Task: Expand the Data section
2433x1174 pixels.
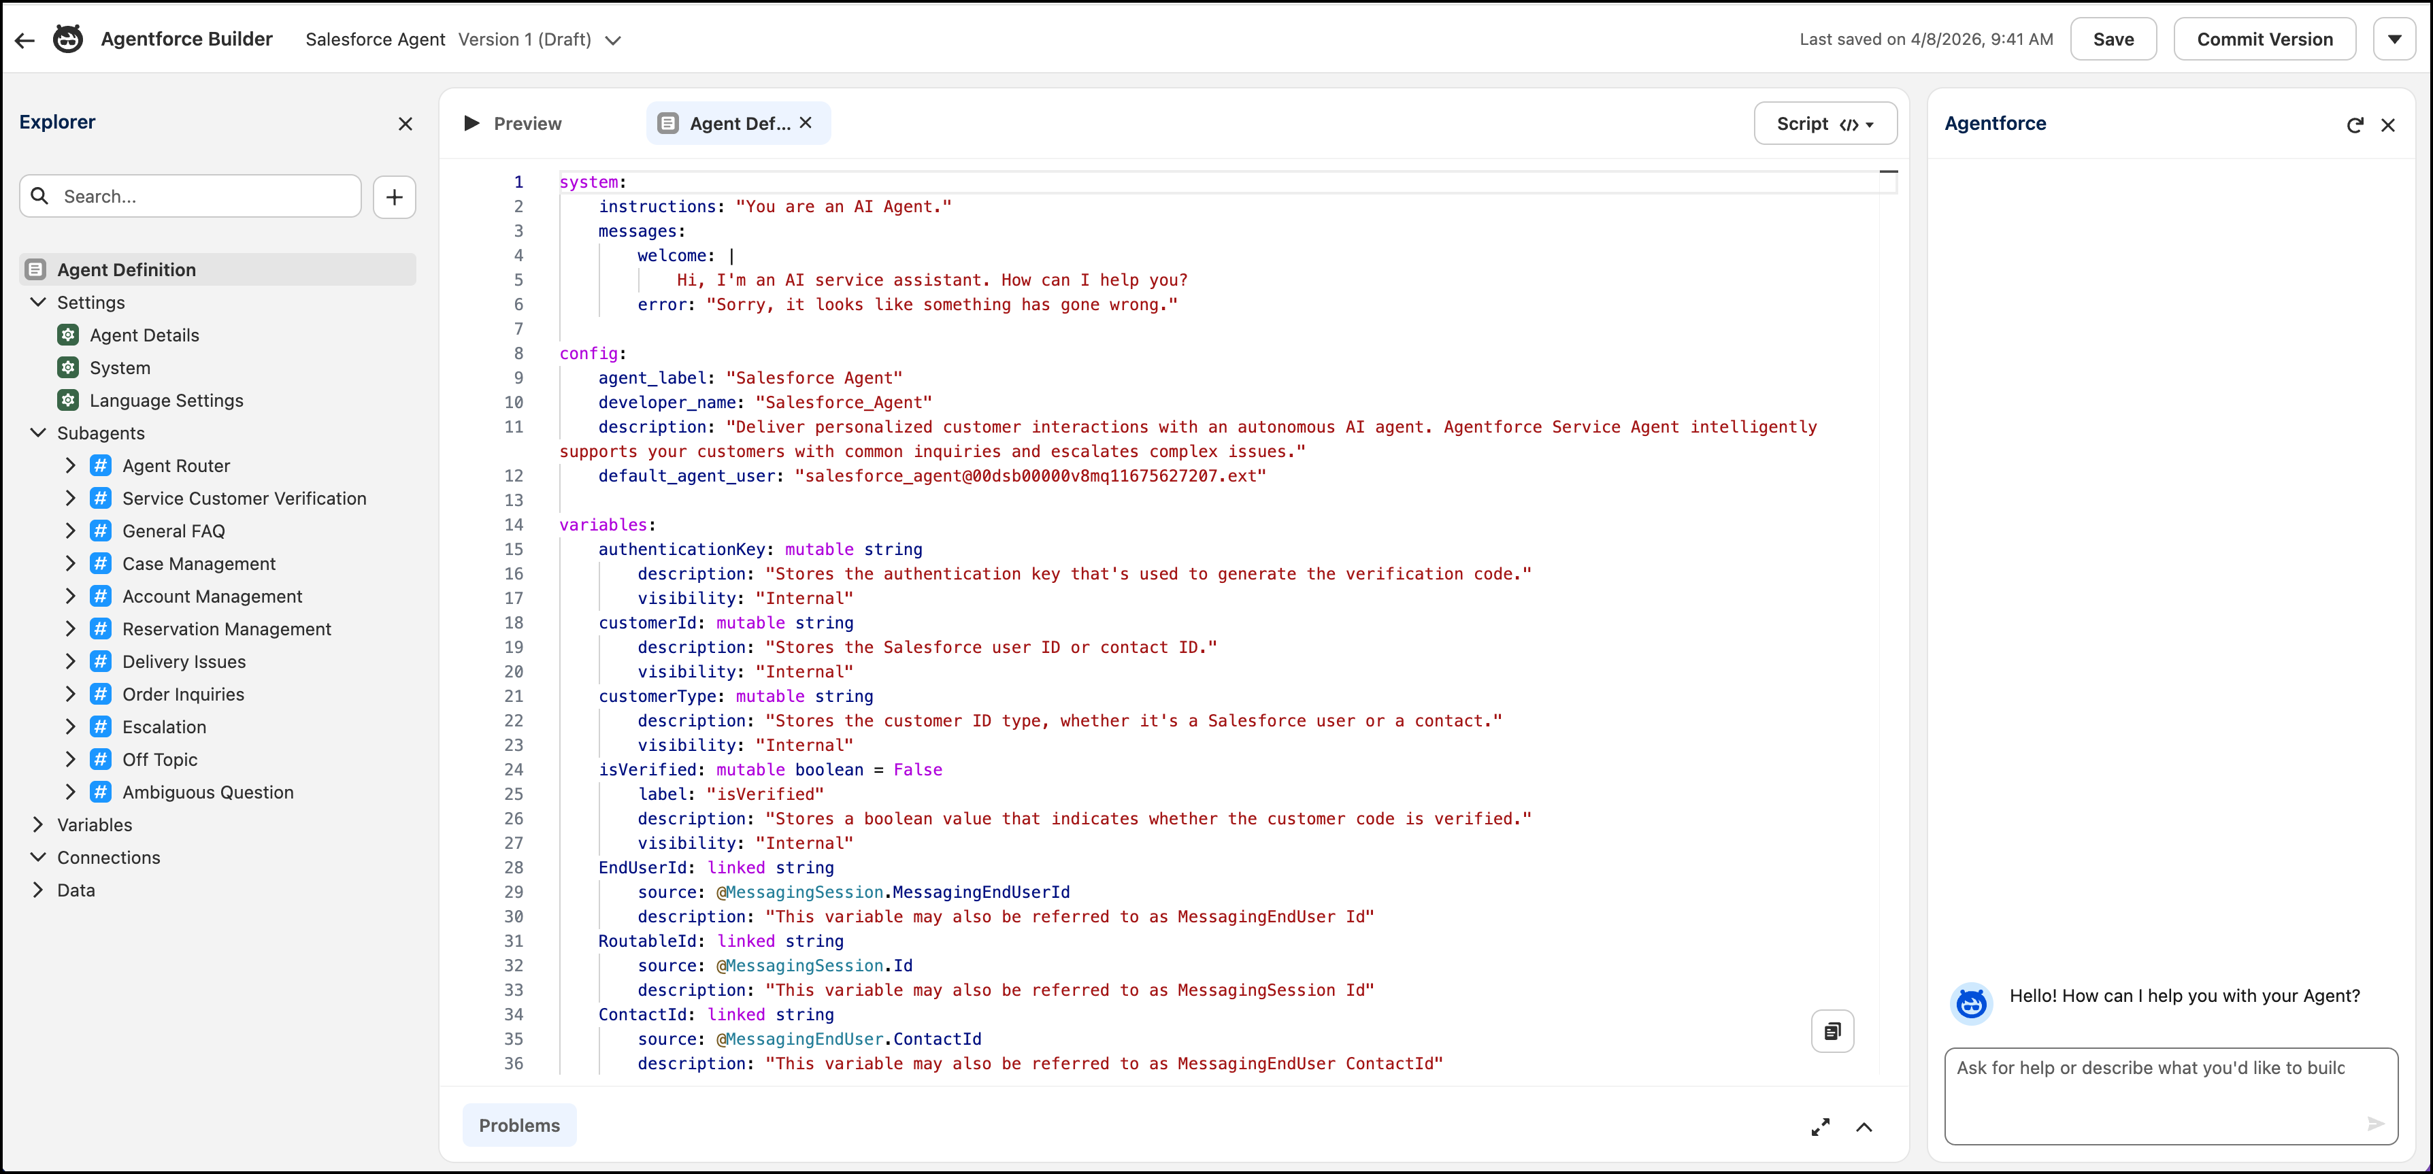Action: pyautogui.click(x=38, y=890)
